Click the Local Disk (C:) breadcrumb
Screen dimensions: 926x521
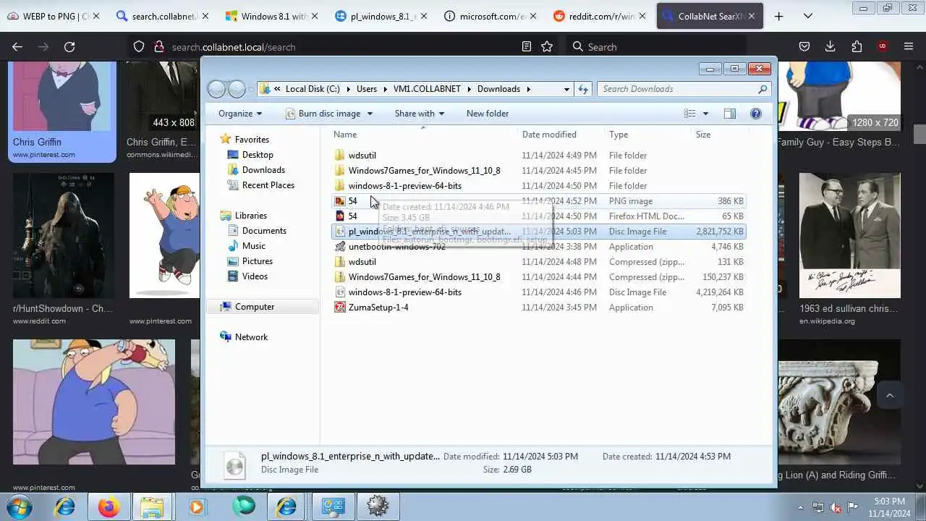(x=312, y=89)
